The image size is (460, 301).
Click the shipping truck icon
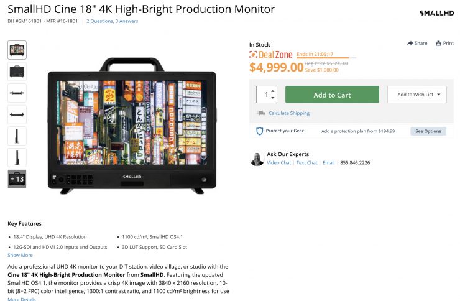click(261, 113)
